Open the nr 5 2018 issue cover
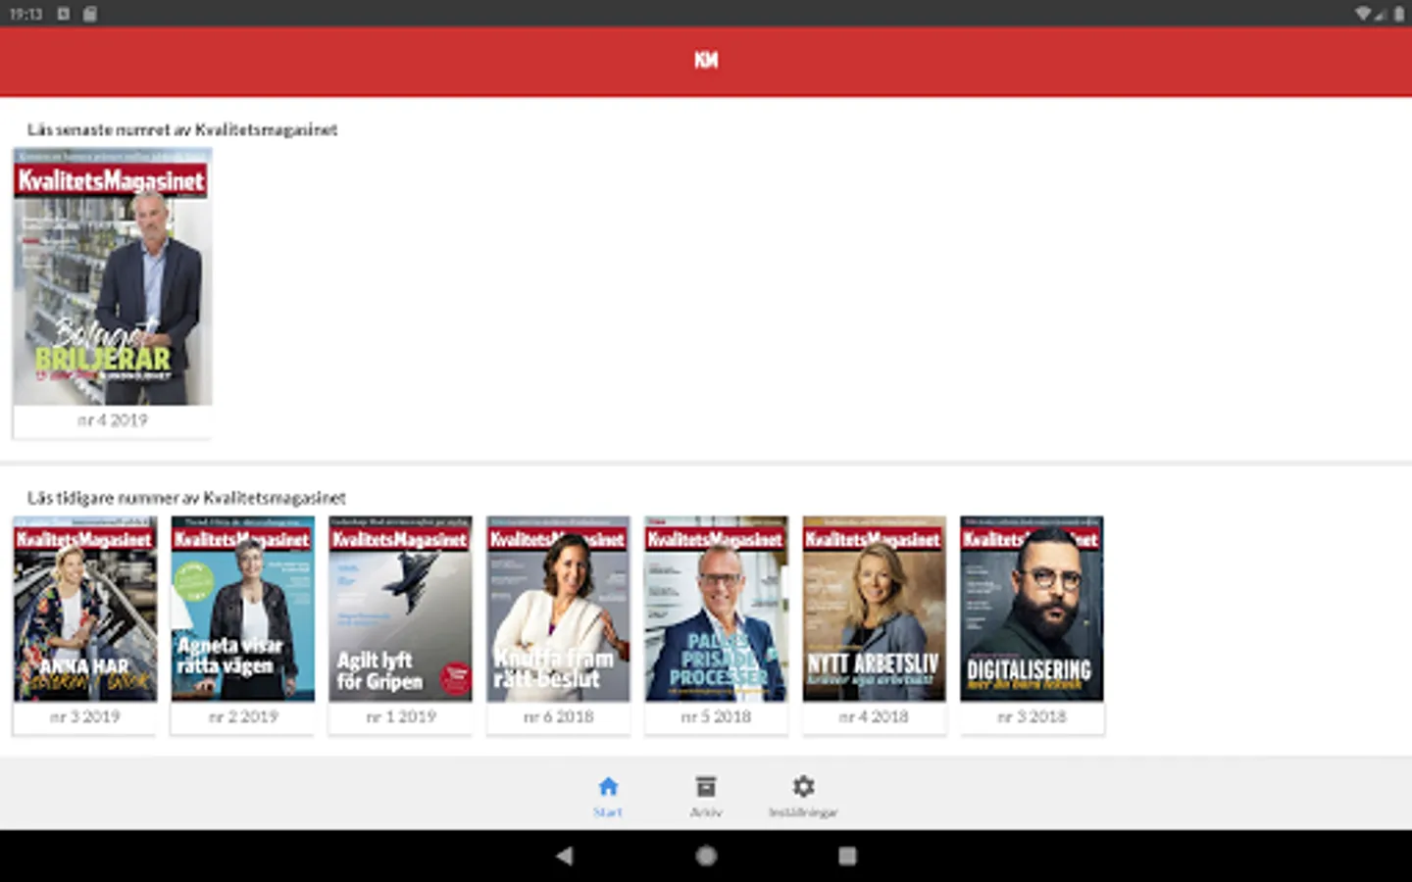The height and width of the screenshot is (882, 1412). [x=717, y=609]
